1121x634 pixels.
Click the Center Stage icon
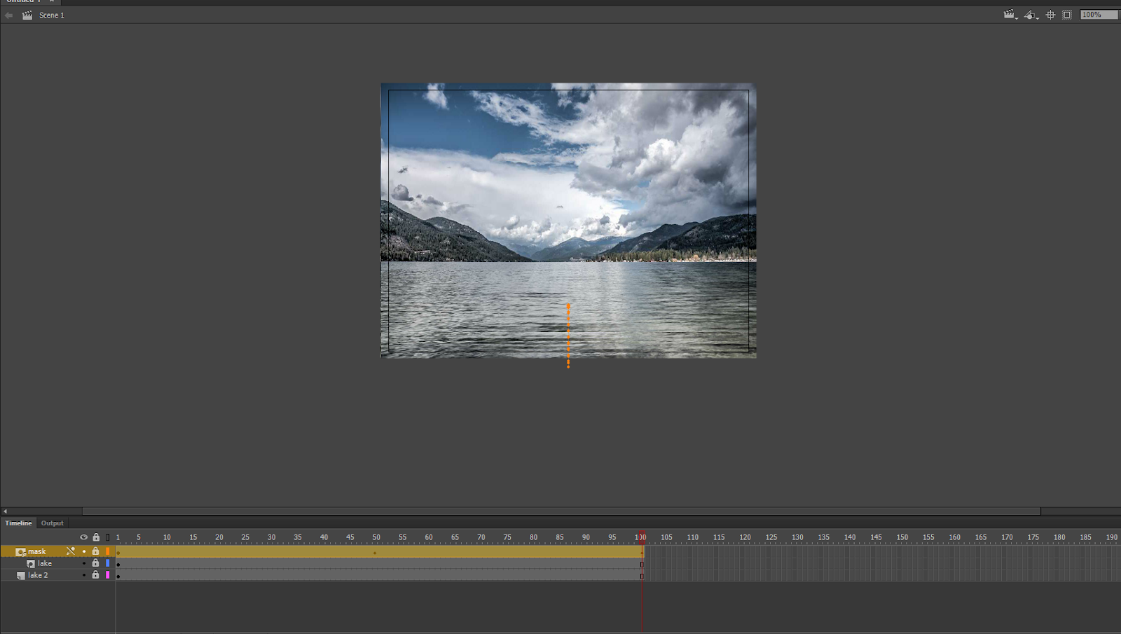point(1050,15)
